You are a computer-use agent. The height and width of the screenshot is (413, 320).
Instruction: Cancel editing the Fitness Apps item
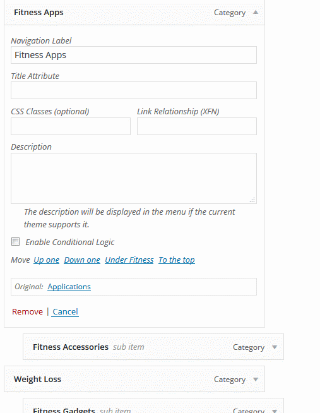click(x=65, y=311)
